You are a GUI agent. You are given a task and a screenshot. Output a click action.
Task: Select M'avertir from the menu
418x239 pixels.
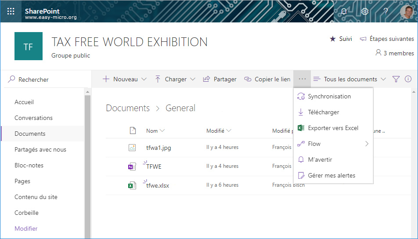point(333,159)
